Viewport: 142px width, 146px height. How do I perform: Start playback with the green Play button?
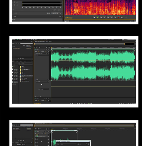(98, 18)
